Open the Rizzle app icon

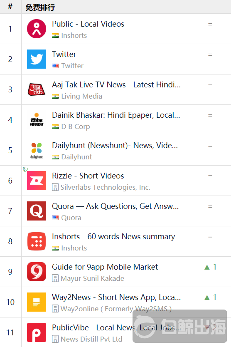pos(37,181)
